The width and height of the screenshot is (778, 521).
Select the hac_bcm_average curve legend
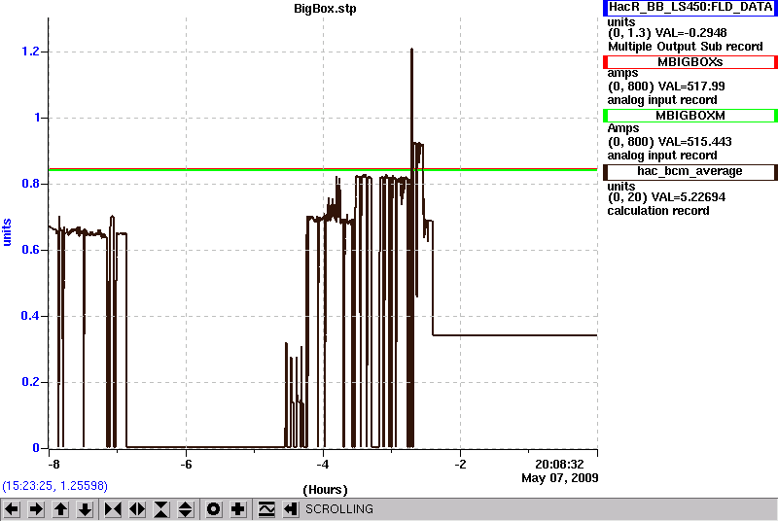[690, 171]
